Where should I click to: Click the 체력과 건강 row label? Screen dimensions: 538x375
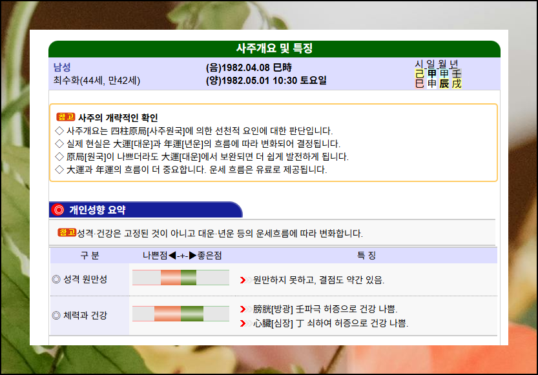point(85,316)
